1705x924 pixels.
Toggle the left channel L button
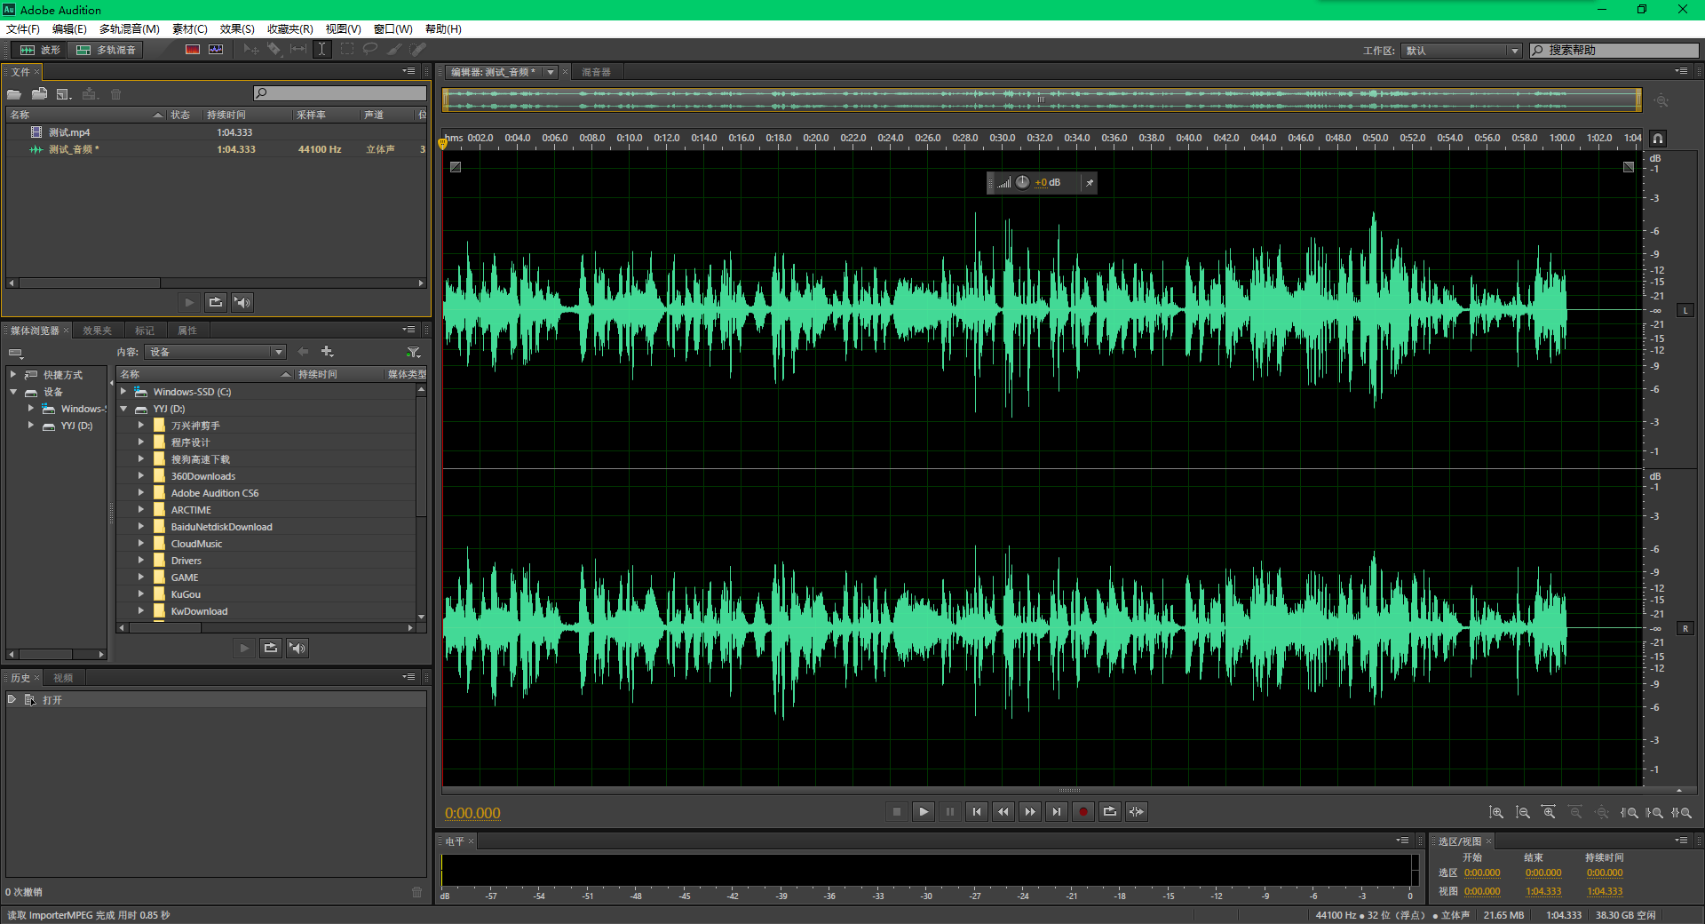coord(1685,310)
